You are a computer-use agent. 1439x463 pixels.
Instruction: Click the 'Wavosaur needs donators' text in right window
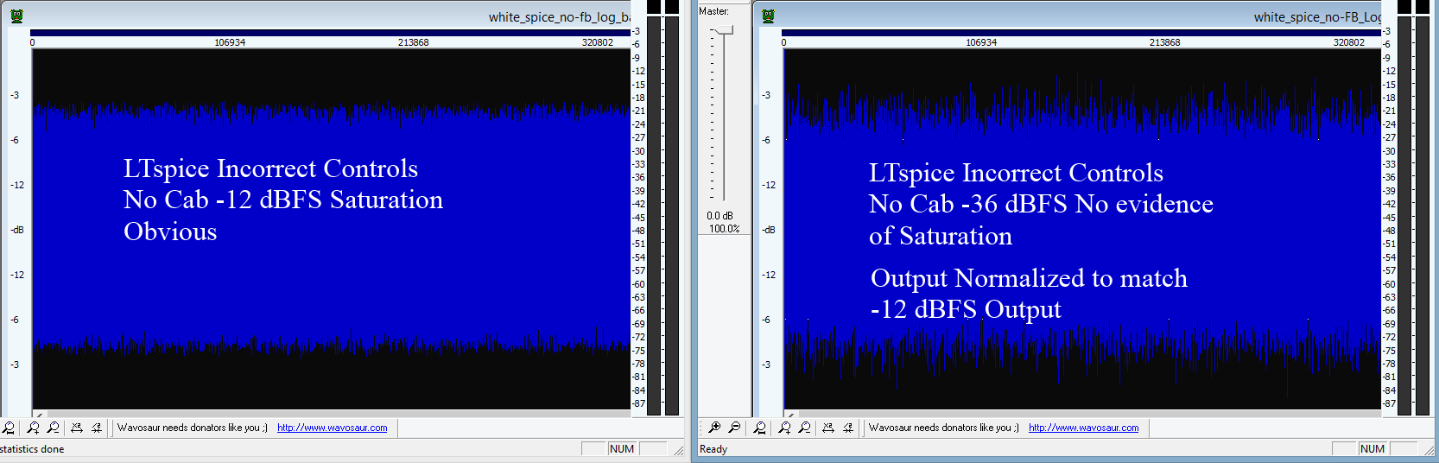point(944,428)
